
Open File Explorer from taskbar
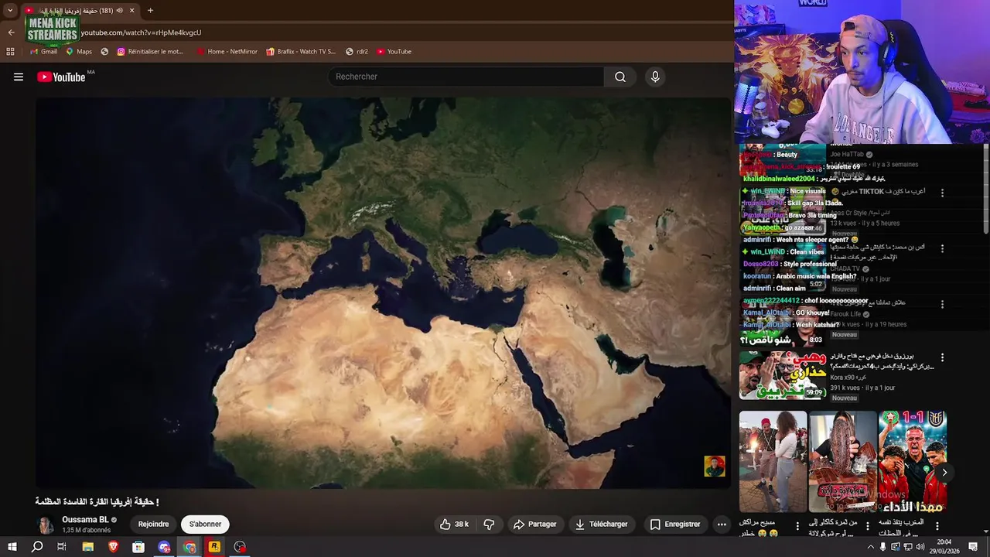(x=88, y=547)
